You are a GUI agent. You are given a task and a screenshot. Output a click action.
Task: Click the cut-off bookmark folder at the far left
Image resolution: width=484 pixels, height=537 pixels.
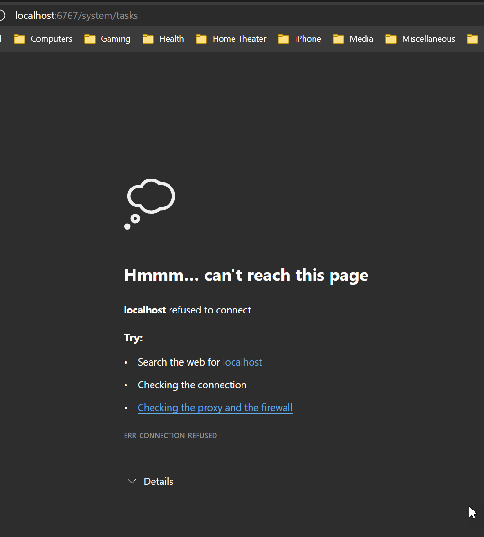pyautogui.click(x=2, y=39)
